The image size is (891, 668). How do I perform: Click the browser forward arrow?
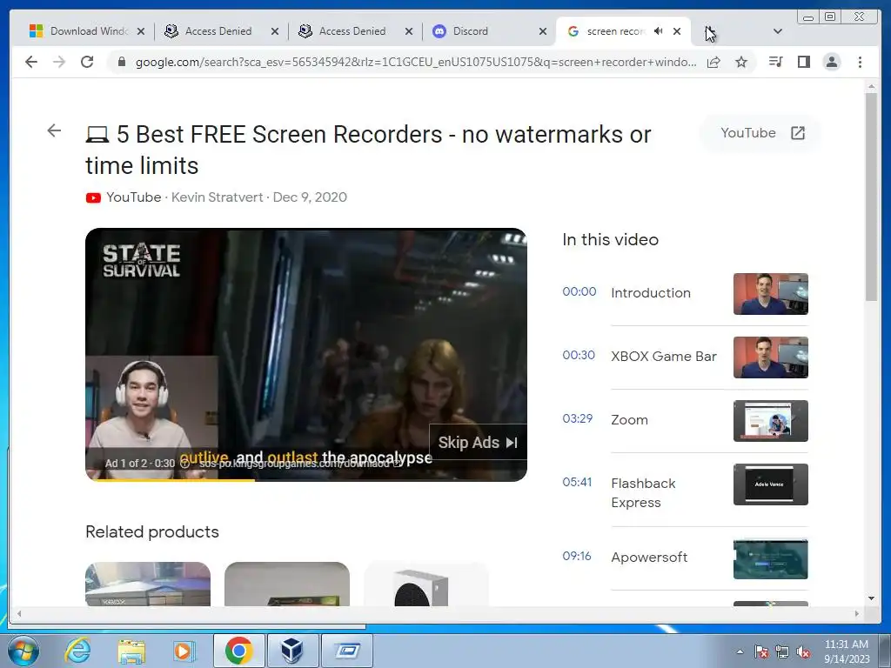point(59,62)
